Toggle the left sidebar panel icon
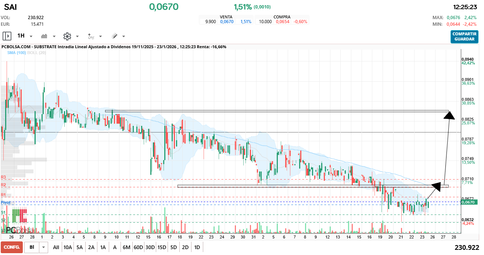 7,36
